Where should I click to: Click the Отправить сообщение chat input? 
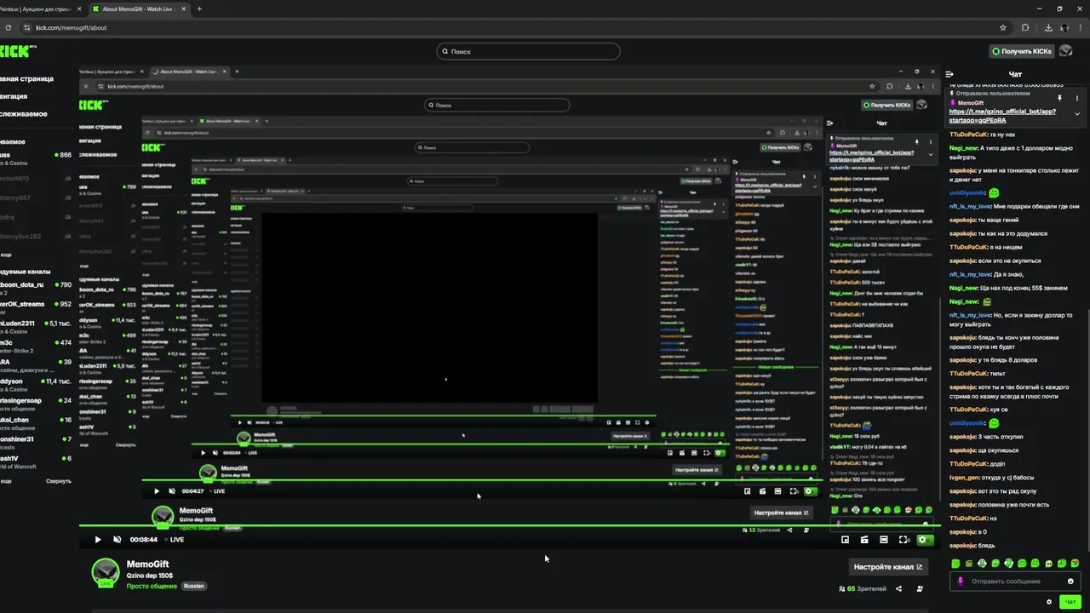(x=1013, y=581)
